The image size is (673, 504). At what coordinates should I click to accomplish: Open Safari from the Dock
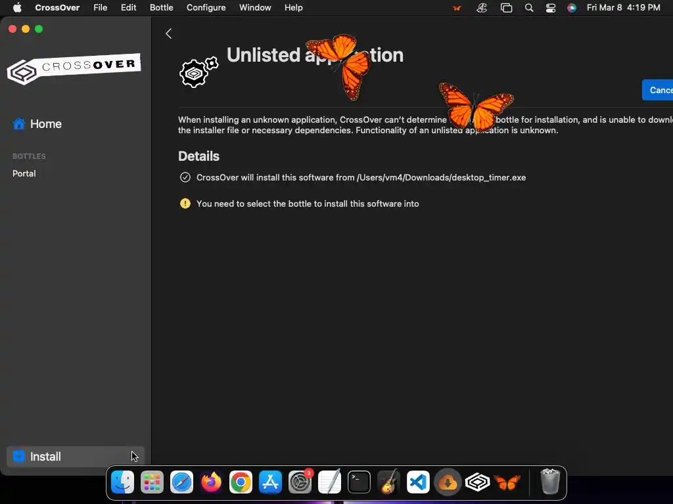tap(181, 482)
